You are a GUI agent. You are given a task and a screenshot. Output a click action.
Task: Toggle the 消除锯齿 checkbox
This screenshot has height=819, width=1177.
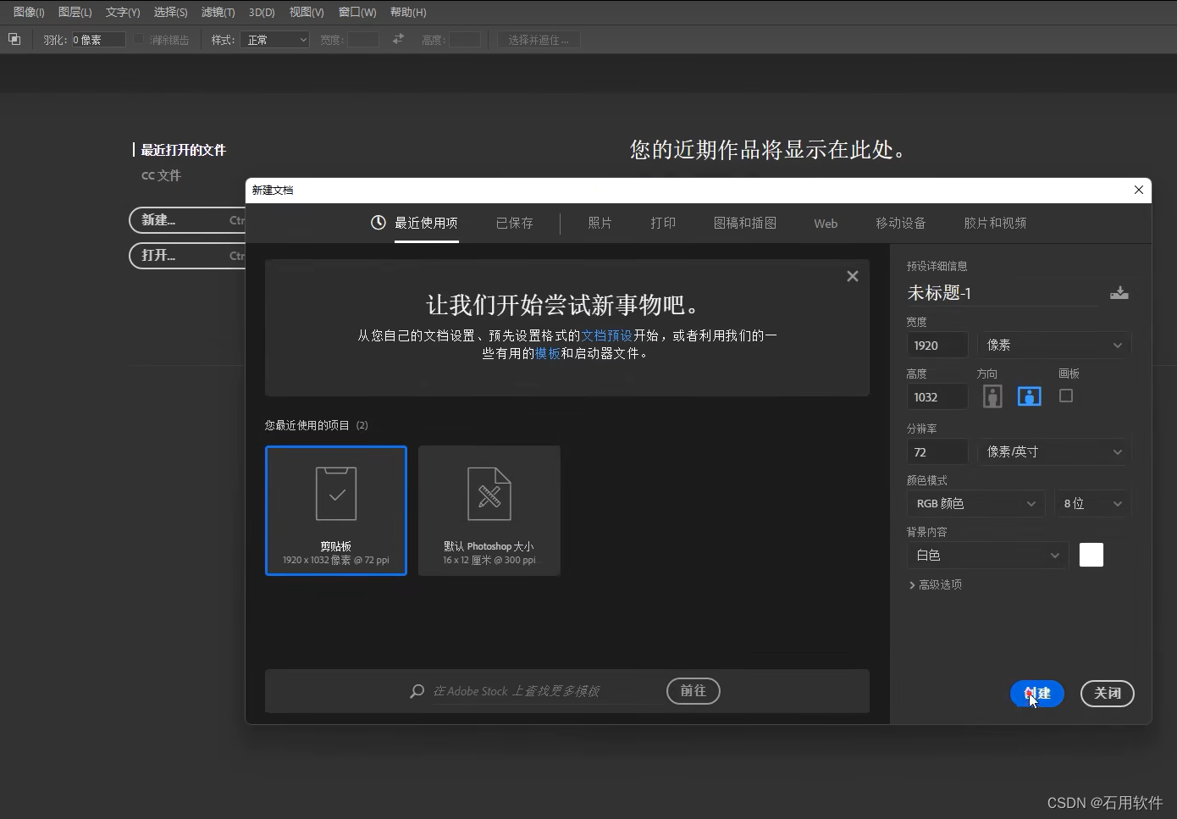(139, 40)
